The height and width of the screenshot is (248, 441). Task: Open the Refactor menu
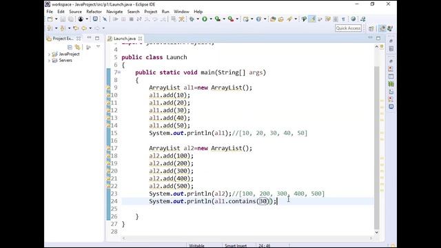pyautogui.click(x=94, y=12)
